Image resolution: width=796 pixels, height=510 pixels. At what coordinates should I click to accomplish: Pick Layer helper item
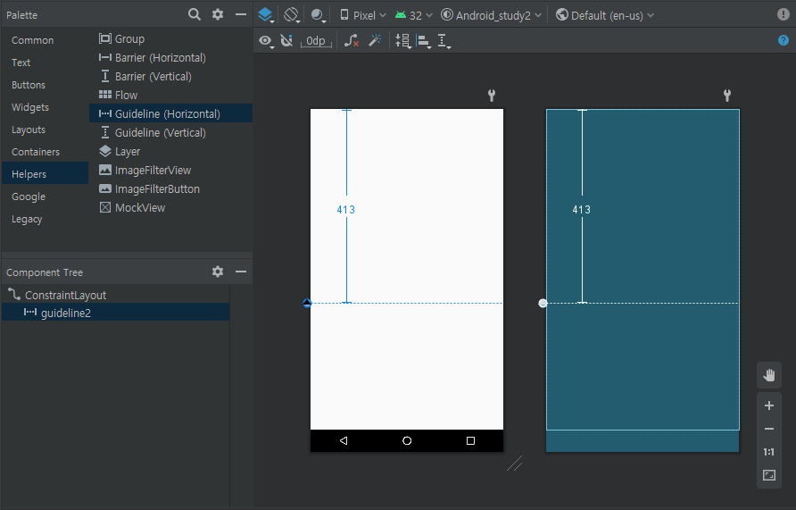[170, 151]
